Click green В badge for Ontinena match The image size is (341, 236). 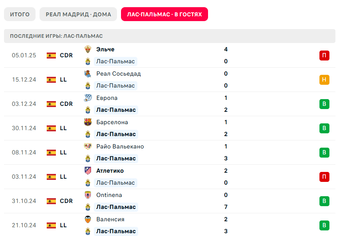(324, 201)
